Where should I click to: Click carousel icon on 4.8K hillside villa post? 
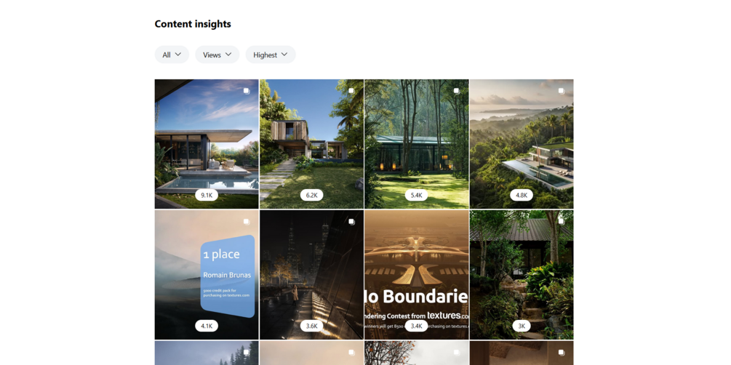tap(562, 91)
